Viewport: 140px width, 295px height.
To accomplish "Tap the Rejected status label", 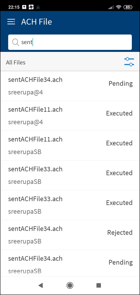I will (x=120, y=233).
